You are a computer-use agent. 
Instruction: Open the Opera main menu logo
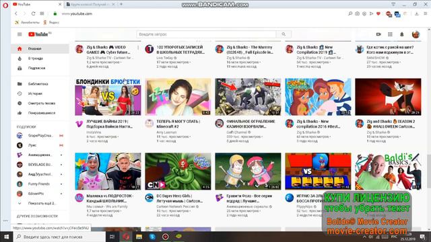click(5, 5)
